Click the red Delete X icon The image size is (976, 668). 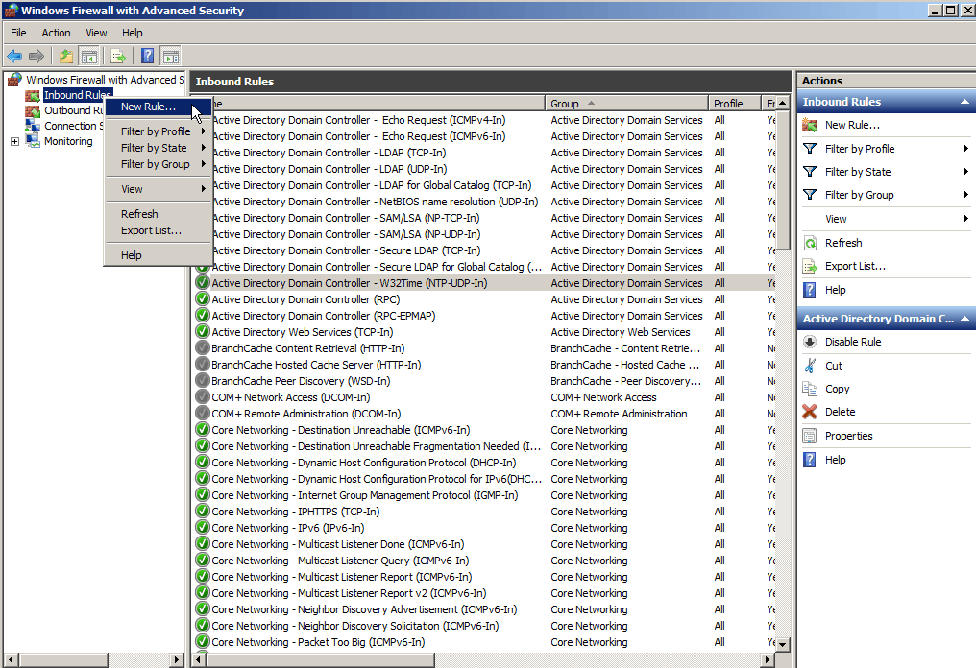(x=810, y=412)
